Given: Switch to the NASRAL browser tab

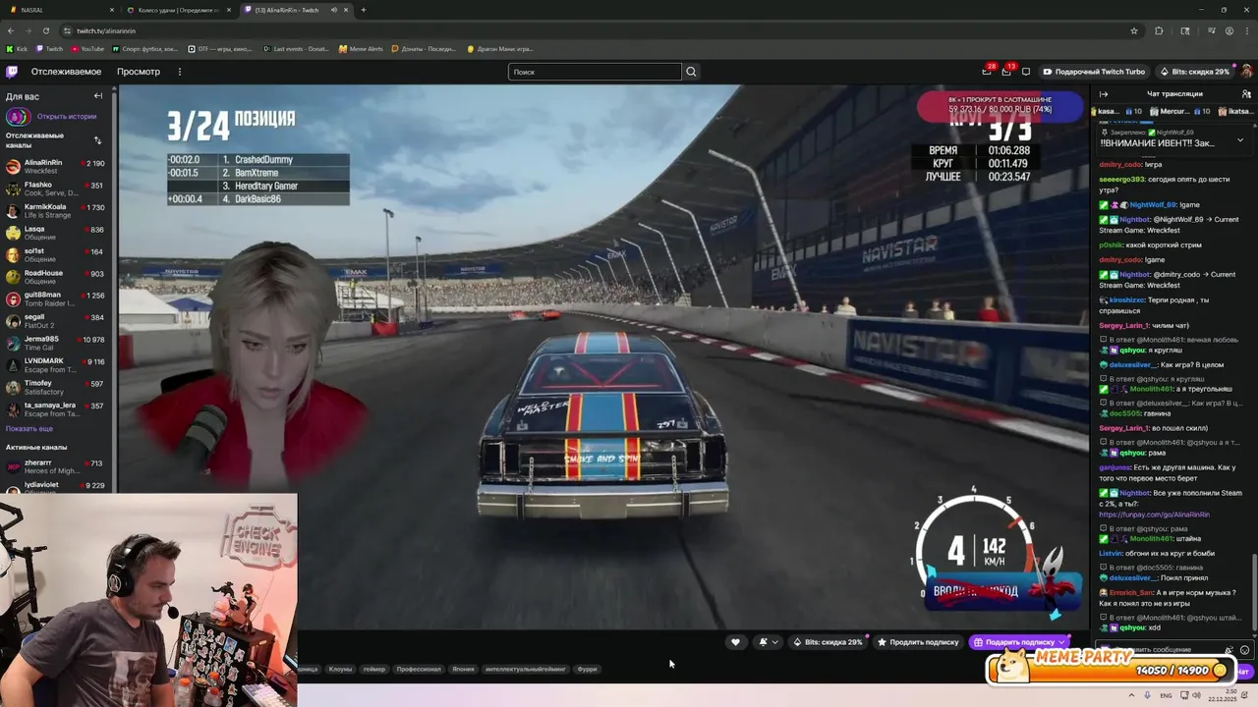Looking at the screenshot, I should pos(59,10).
